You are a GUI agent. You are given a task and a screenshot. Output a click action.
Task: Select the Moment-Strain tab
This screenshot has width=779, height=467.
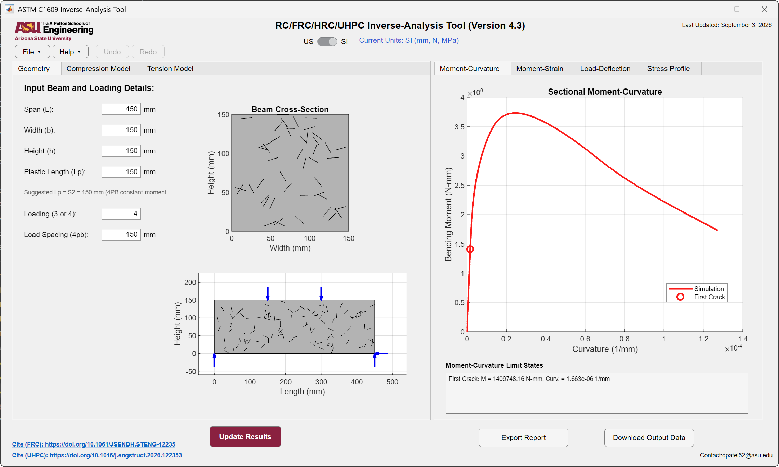(x=539, y=69)
